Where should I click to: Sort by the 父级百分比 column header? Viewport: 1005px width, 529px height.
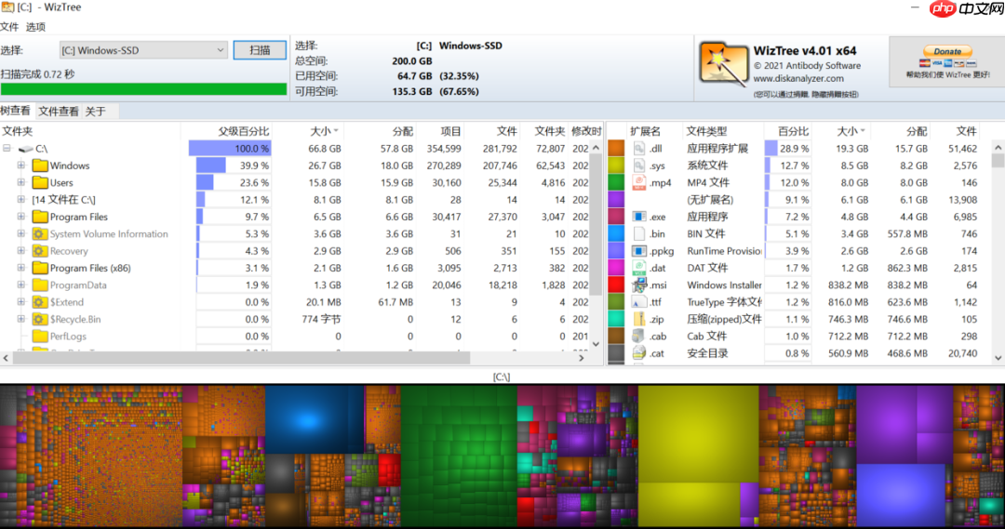pyautogui.click(x=244, y=131)
